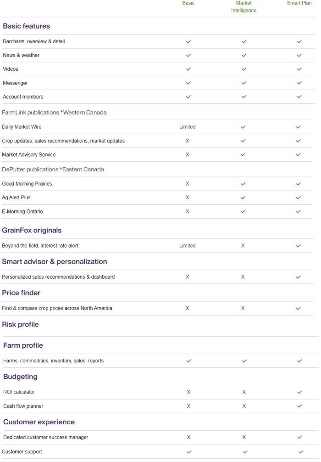Click Market Intelligence checkmark for Ag Alert Plus

(243, 197)
